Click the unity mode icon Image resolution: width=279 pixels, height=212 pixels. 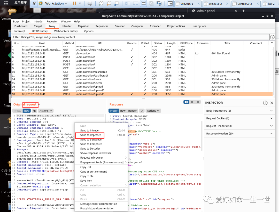(x=151, y=3)
